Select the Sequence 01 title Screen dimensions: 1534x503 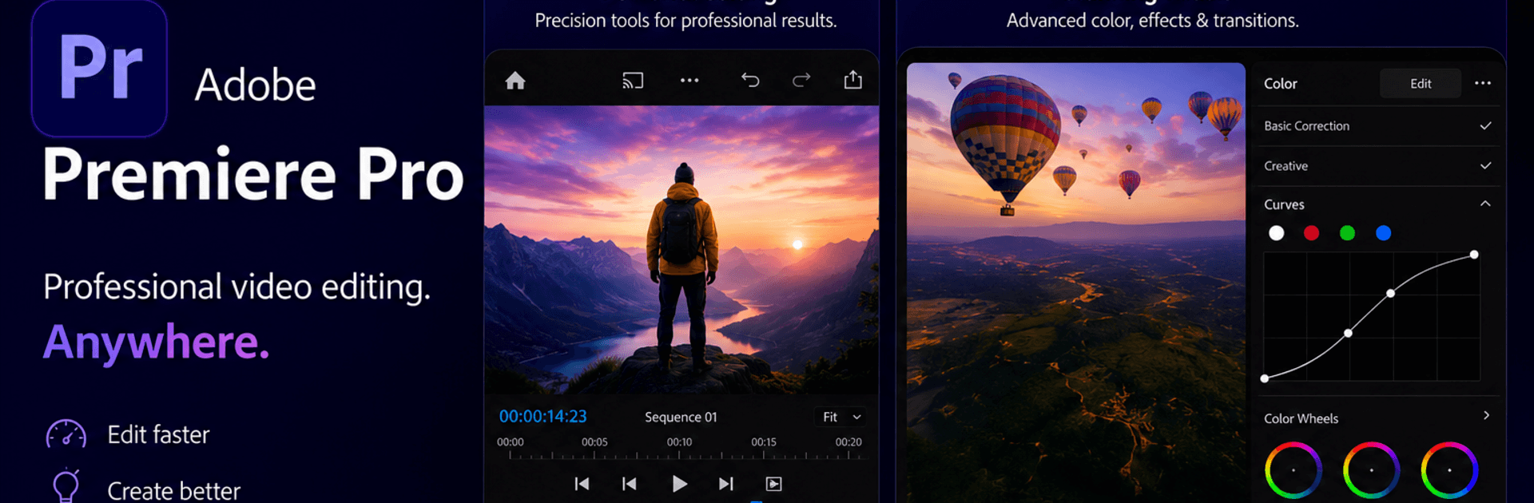[x=681, y=417]
